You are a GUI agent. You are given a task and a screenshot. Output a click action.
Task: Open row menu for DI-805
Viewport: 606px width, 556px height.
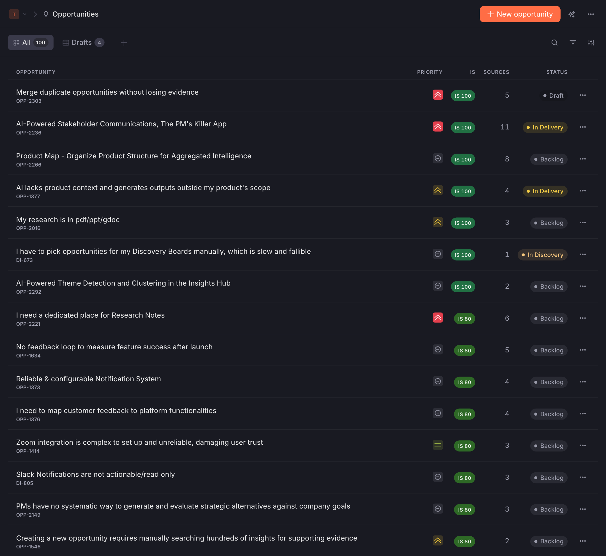582,477
